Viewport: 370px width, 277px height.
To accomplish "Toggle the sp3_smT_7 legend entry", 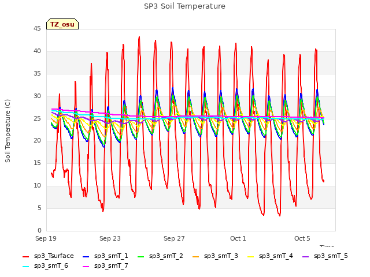I will pyautogui.click(x=105, y=266).
